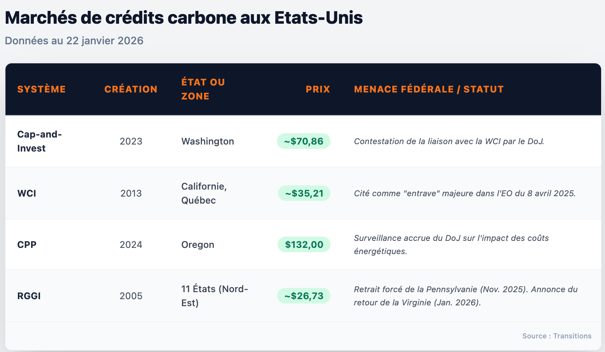The image size is (605, 352).
Task: Click the Oregon state cell
Action: (198, 244)
